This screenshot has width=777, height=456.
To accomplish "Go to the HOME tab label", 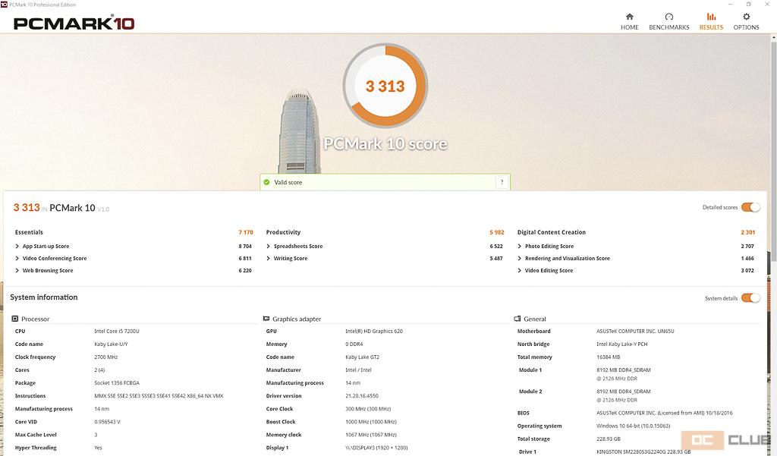I will click(629, 27).
